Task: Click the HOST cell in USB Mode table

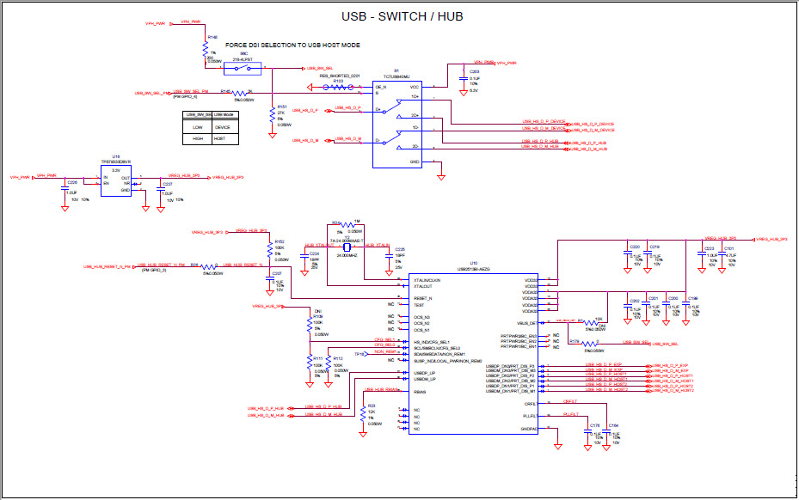Action: [x=219, y=137]
